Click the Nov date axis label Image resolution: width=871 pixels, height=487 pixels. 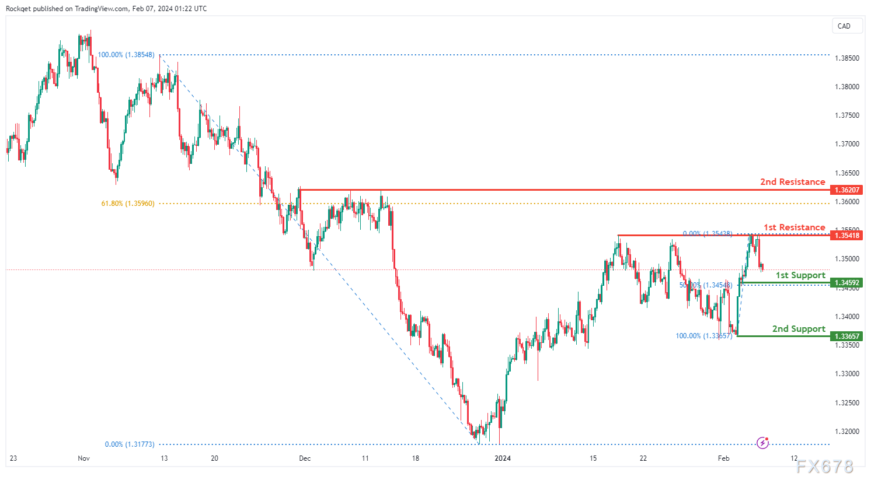coord(83,458)
